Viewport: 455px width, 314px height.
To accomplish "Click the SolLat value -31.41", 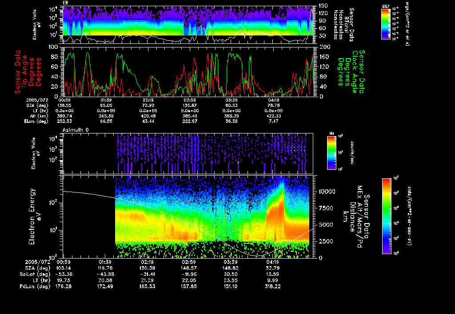I will tap(147, 274).
